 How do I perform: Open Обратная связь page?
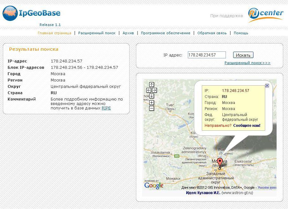tap(212, 33)
